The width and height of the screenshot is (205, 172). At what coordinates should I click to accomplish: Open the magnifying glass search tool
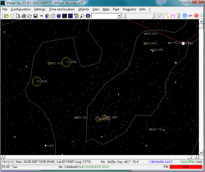click(x=82, y=16)
